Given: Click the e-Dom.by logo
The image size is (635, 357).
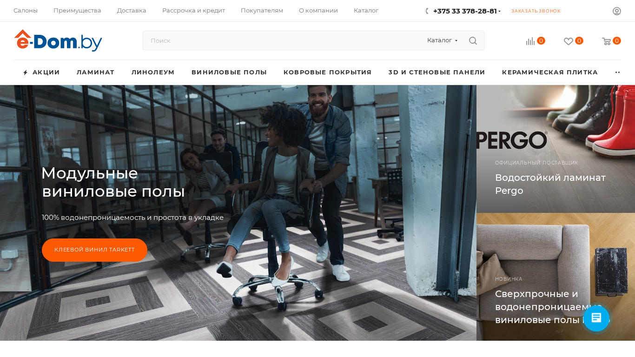Looking at the screenshot, I should [58, 40].
